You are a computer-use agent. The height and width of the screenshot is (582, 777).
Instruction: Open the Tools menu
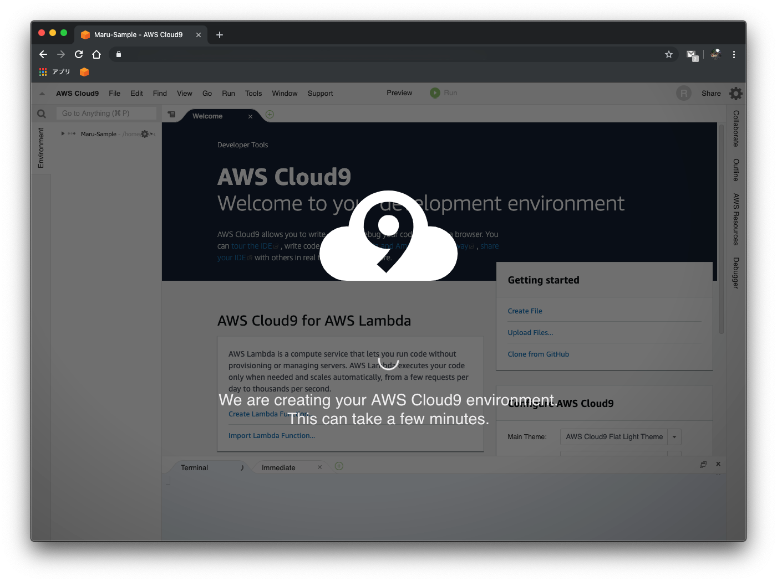coord(253,94)
